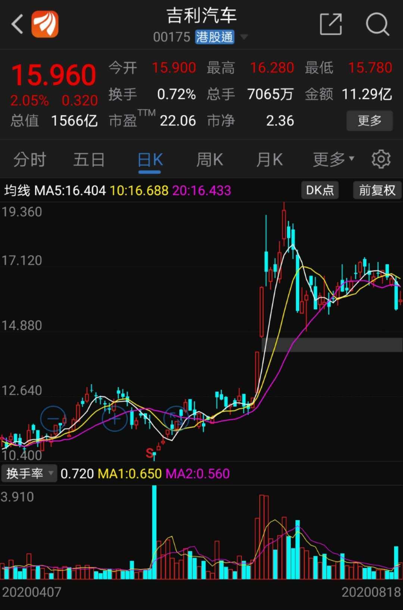Image resolution: width=403 pixels, height=610 pixels.
Task: Tap the back arrow icon
Action: tap(17, 24)
